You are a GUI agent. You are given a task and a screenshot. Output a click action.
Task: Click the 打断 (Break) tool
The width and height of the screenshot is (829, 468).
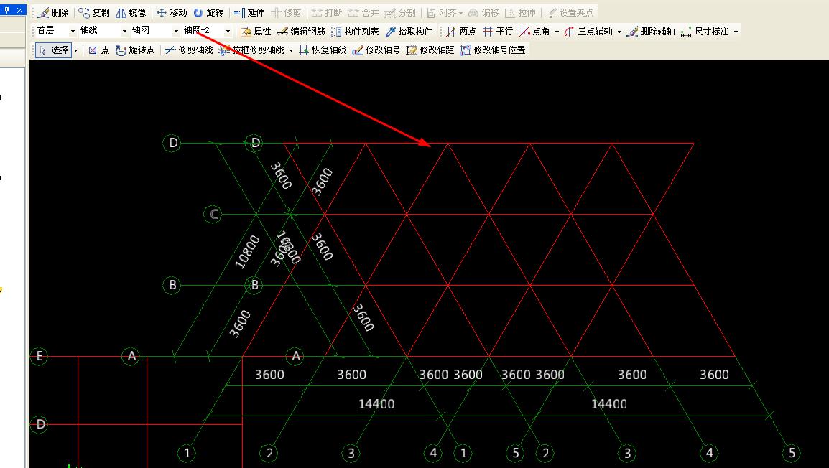[327, 12]
